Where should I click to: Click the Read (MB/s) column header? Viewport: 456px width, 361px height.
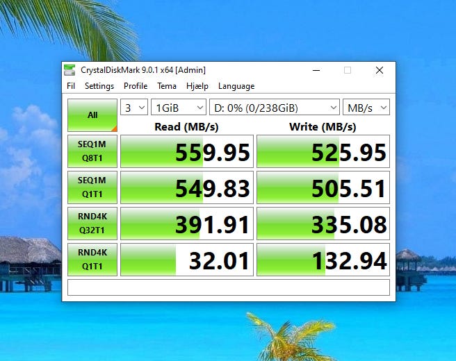pyautogui.click(x=186, y=126)
